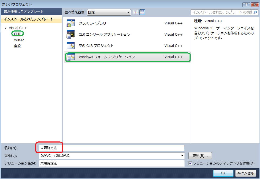The width and height of the screenshot is (260, 179).
Task: Click the solution name input field
Action: (112, 163)
